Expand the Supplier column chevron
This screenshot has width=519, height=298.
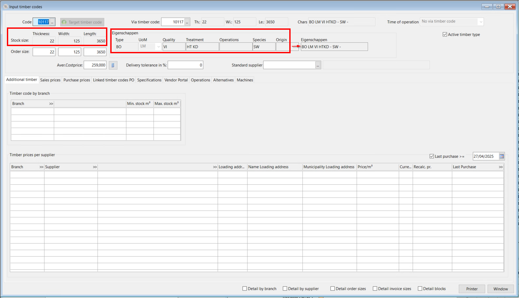pos(95,167)
